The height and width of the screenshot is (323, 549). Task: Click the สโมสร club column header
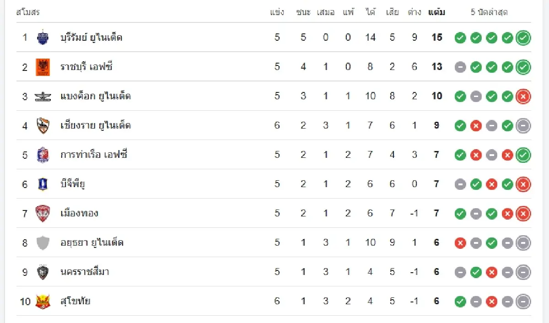pos(28,12)
